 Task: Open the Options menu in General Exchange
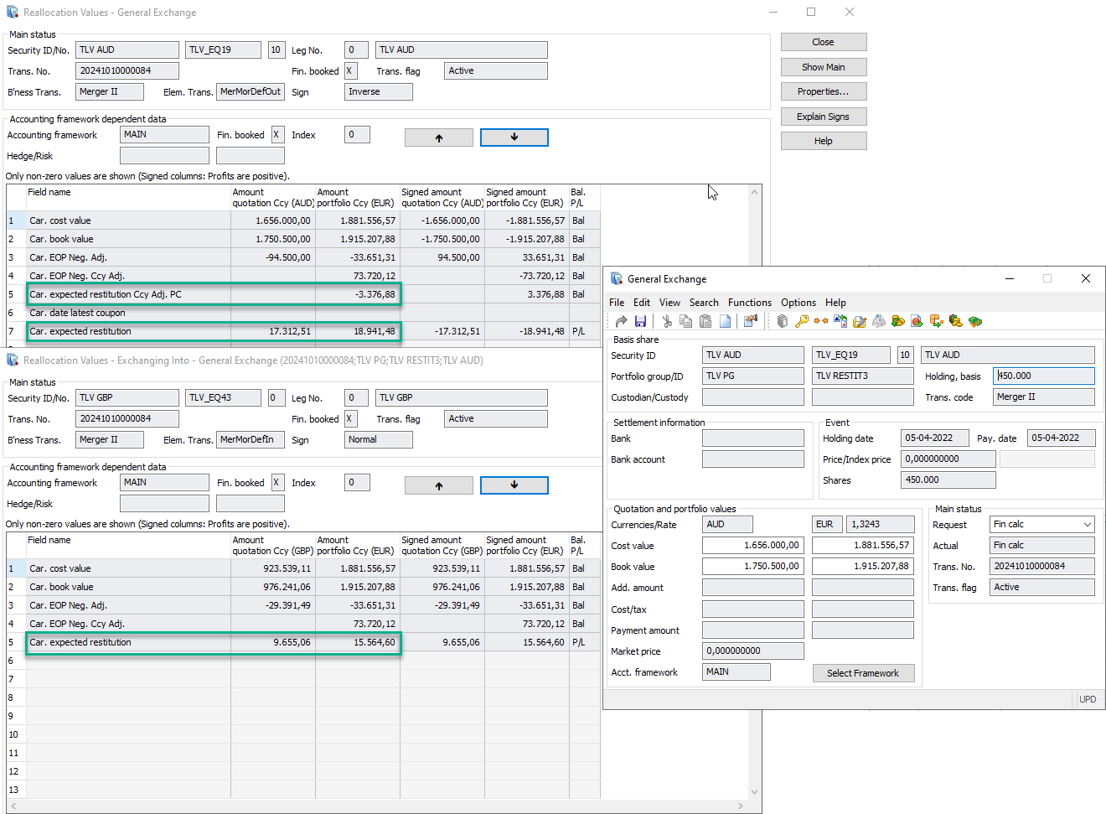(x=798, y=303)
